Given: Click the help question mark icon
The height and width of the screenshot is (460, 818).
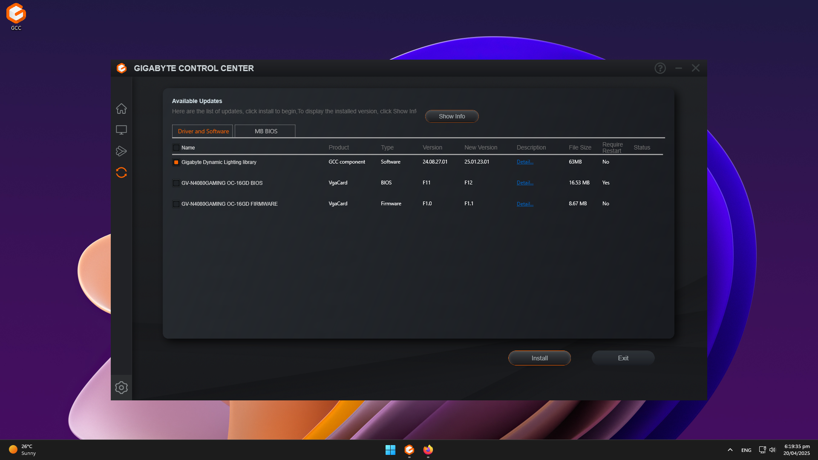Looking at the screenshot, I should click(x=660, y=68).
